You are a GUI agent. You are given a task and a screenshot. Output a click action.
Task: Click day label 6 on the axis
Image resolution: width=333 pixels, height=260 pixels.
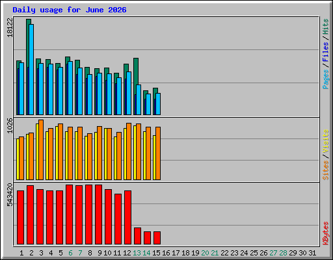pos(70,253)
